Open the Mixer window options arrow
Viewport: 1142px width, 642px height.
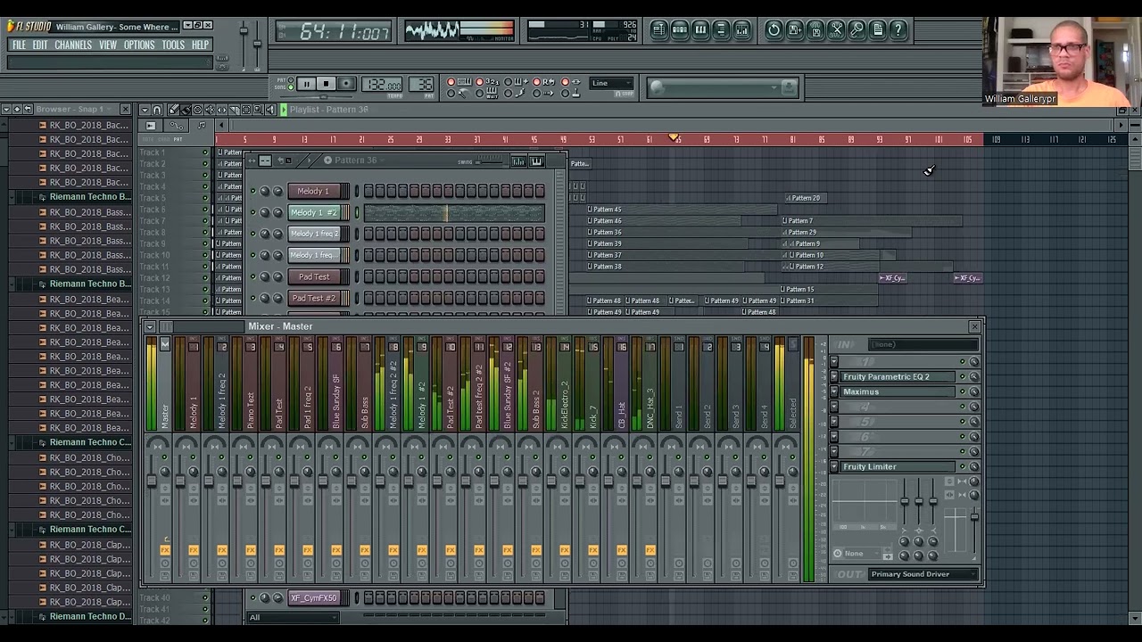point(149,326)
